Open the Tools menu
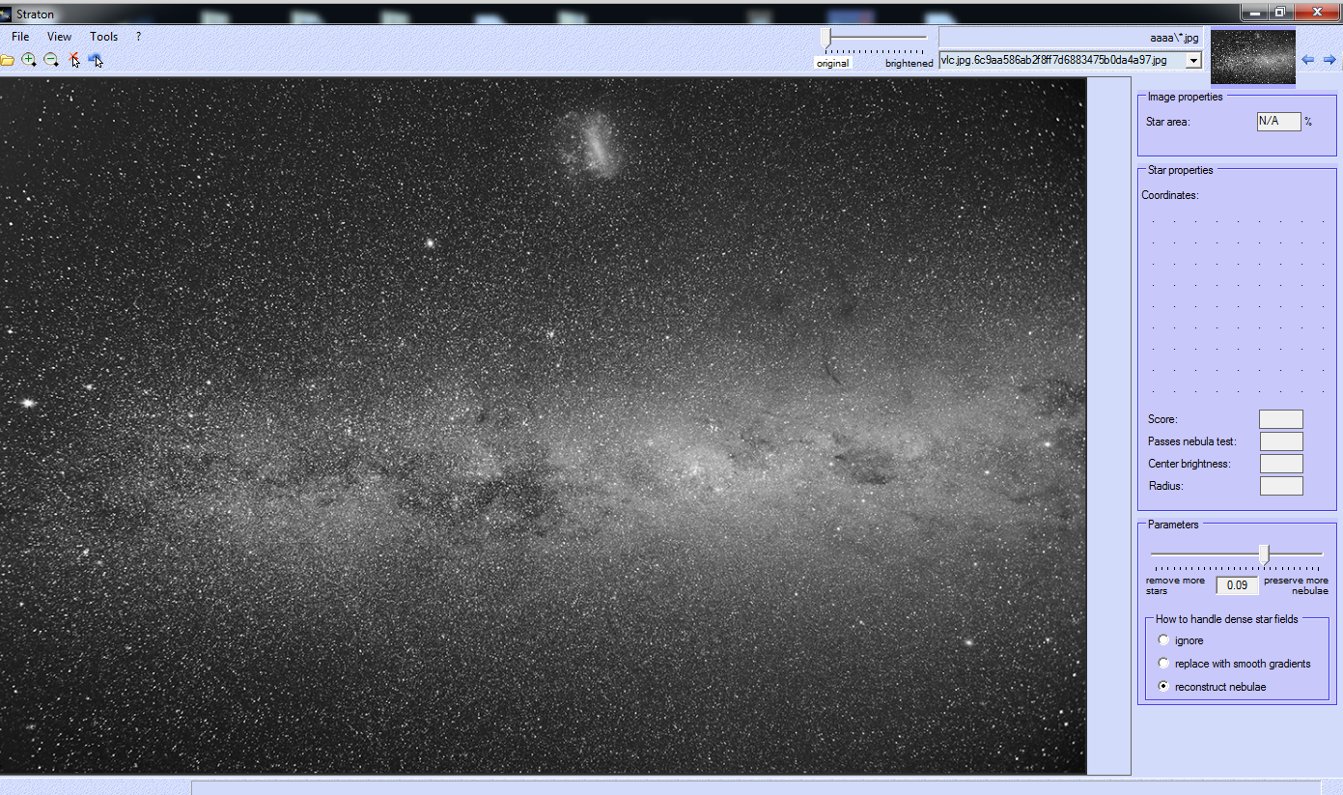 [x=103, y=37]
